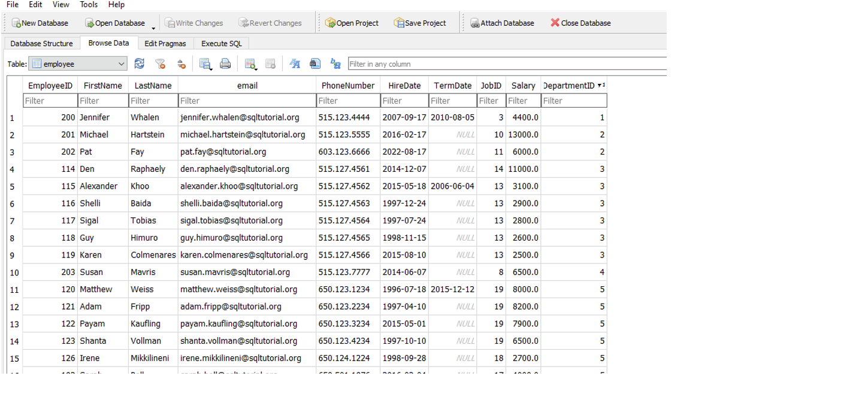This screenshot has width=859, height=406.
Task: Click the Save Project button
Action: pos(421,23)
